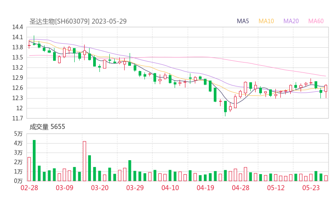Click the 3万 volume axis label

(x=18, y=153)
